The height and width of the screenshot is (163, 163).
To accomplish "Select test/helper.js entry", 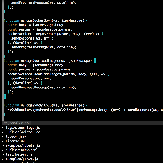I will (19, 154).
